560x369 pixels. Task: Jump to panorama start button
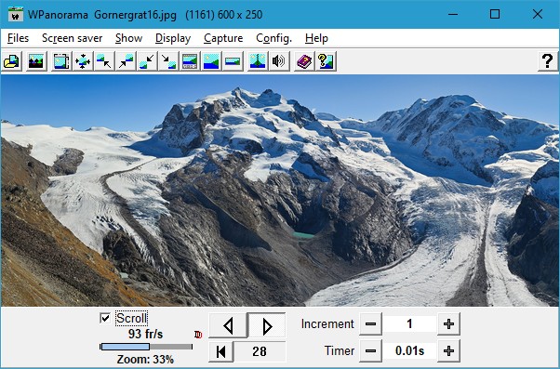tap(221, 351)
